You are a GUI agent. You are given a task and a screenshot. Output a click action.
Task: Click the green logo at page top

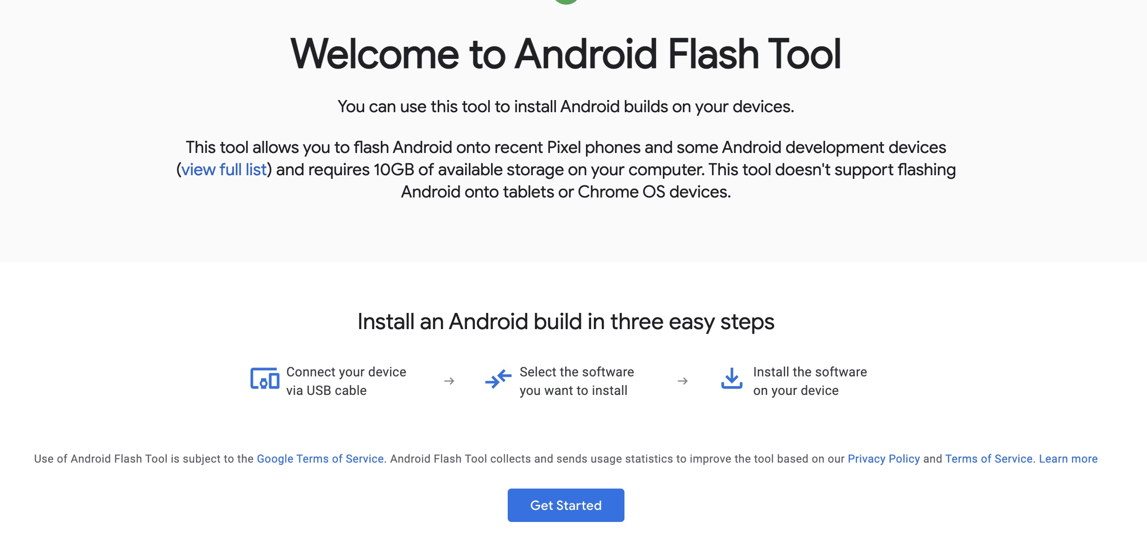pyautogui.click(x=566, y=1)
